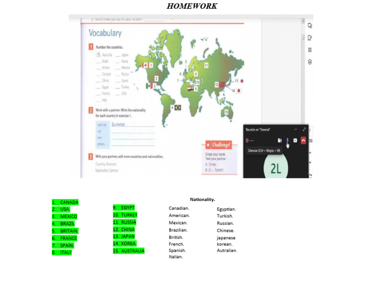
Task: Click the red recording indicator in meeting window
Action: tap(247, 141)
